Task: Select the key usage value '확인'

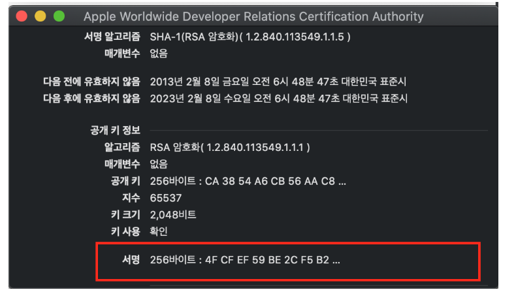Action: tap(159, 231)
